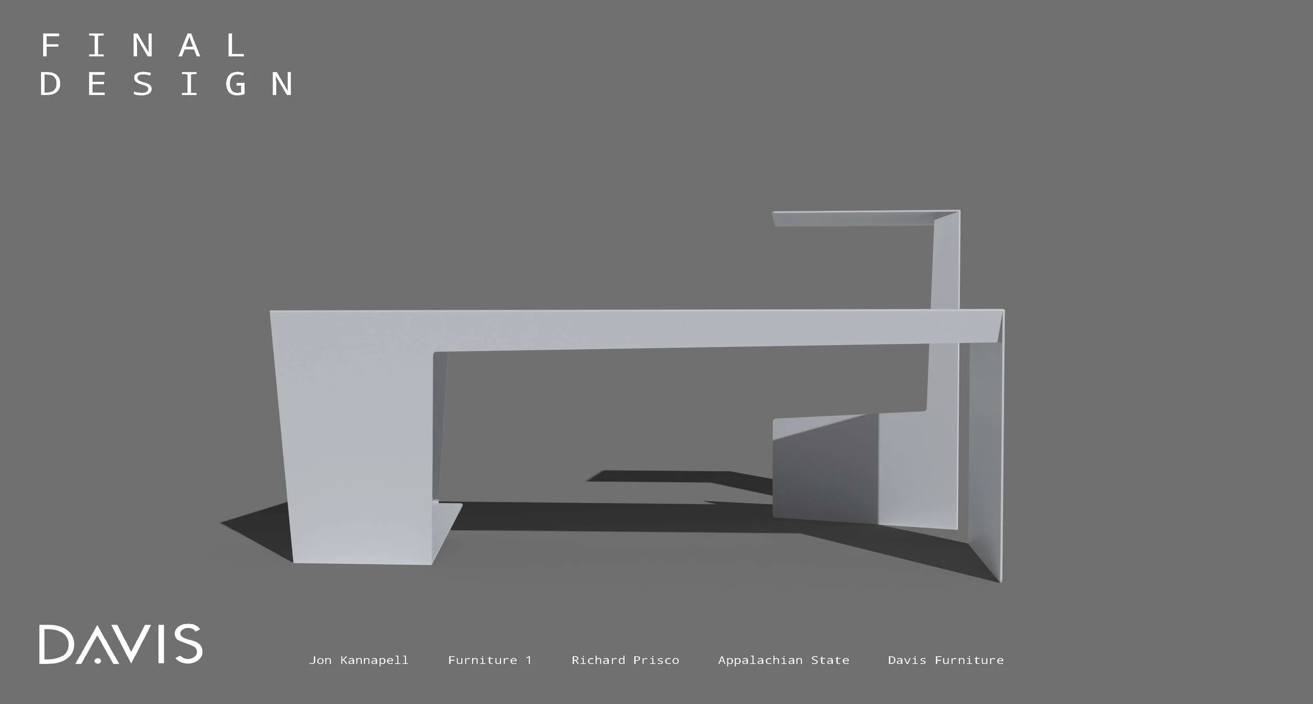This screenshot has width=1313, height=704.
Task: Click the Richard Prisco text
Action: coord(625,660)
